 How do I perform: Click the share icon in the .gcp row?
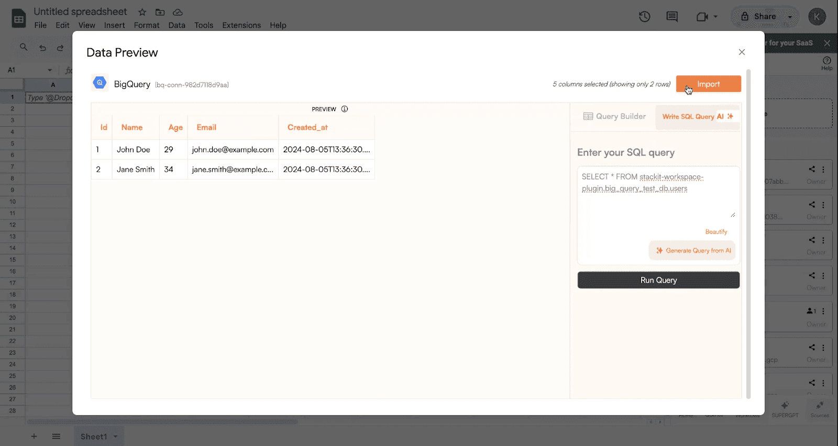(812, 347)
